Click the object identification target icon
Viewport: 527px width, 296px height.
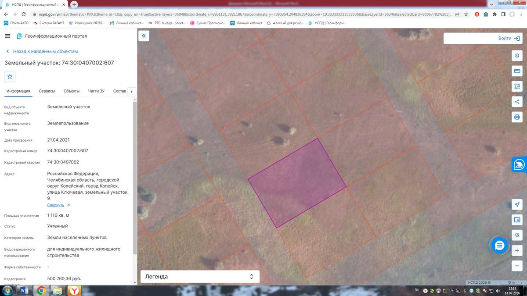(517, 235)
